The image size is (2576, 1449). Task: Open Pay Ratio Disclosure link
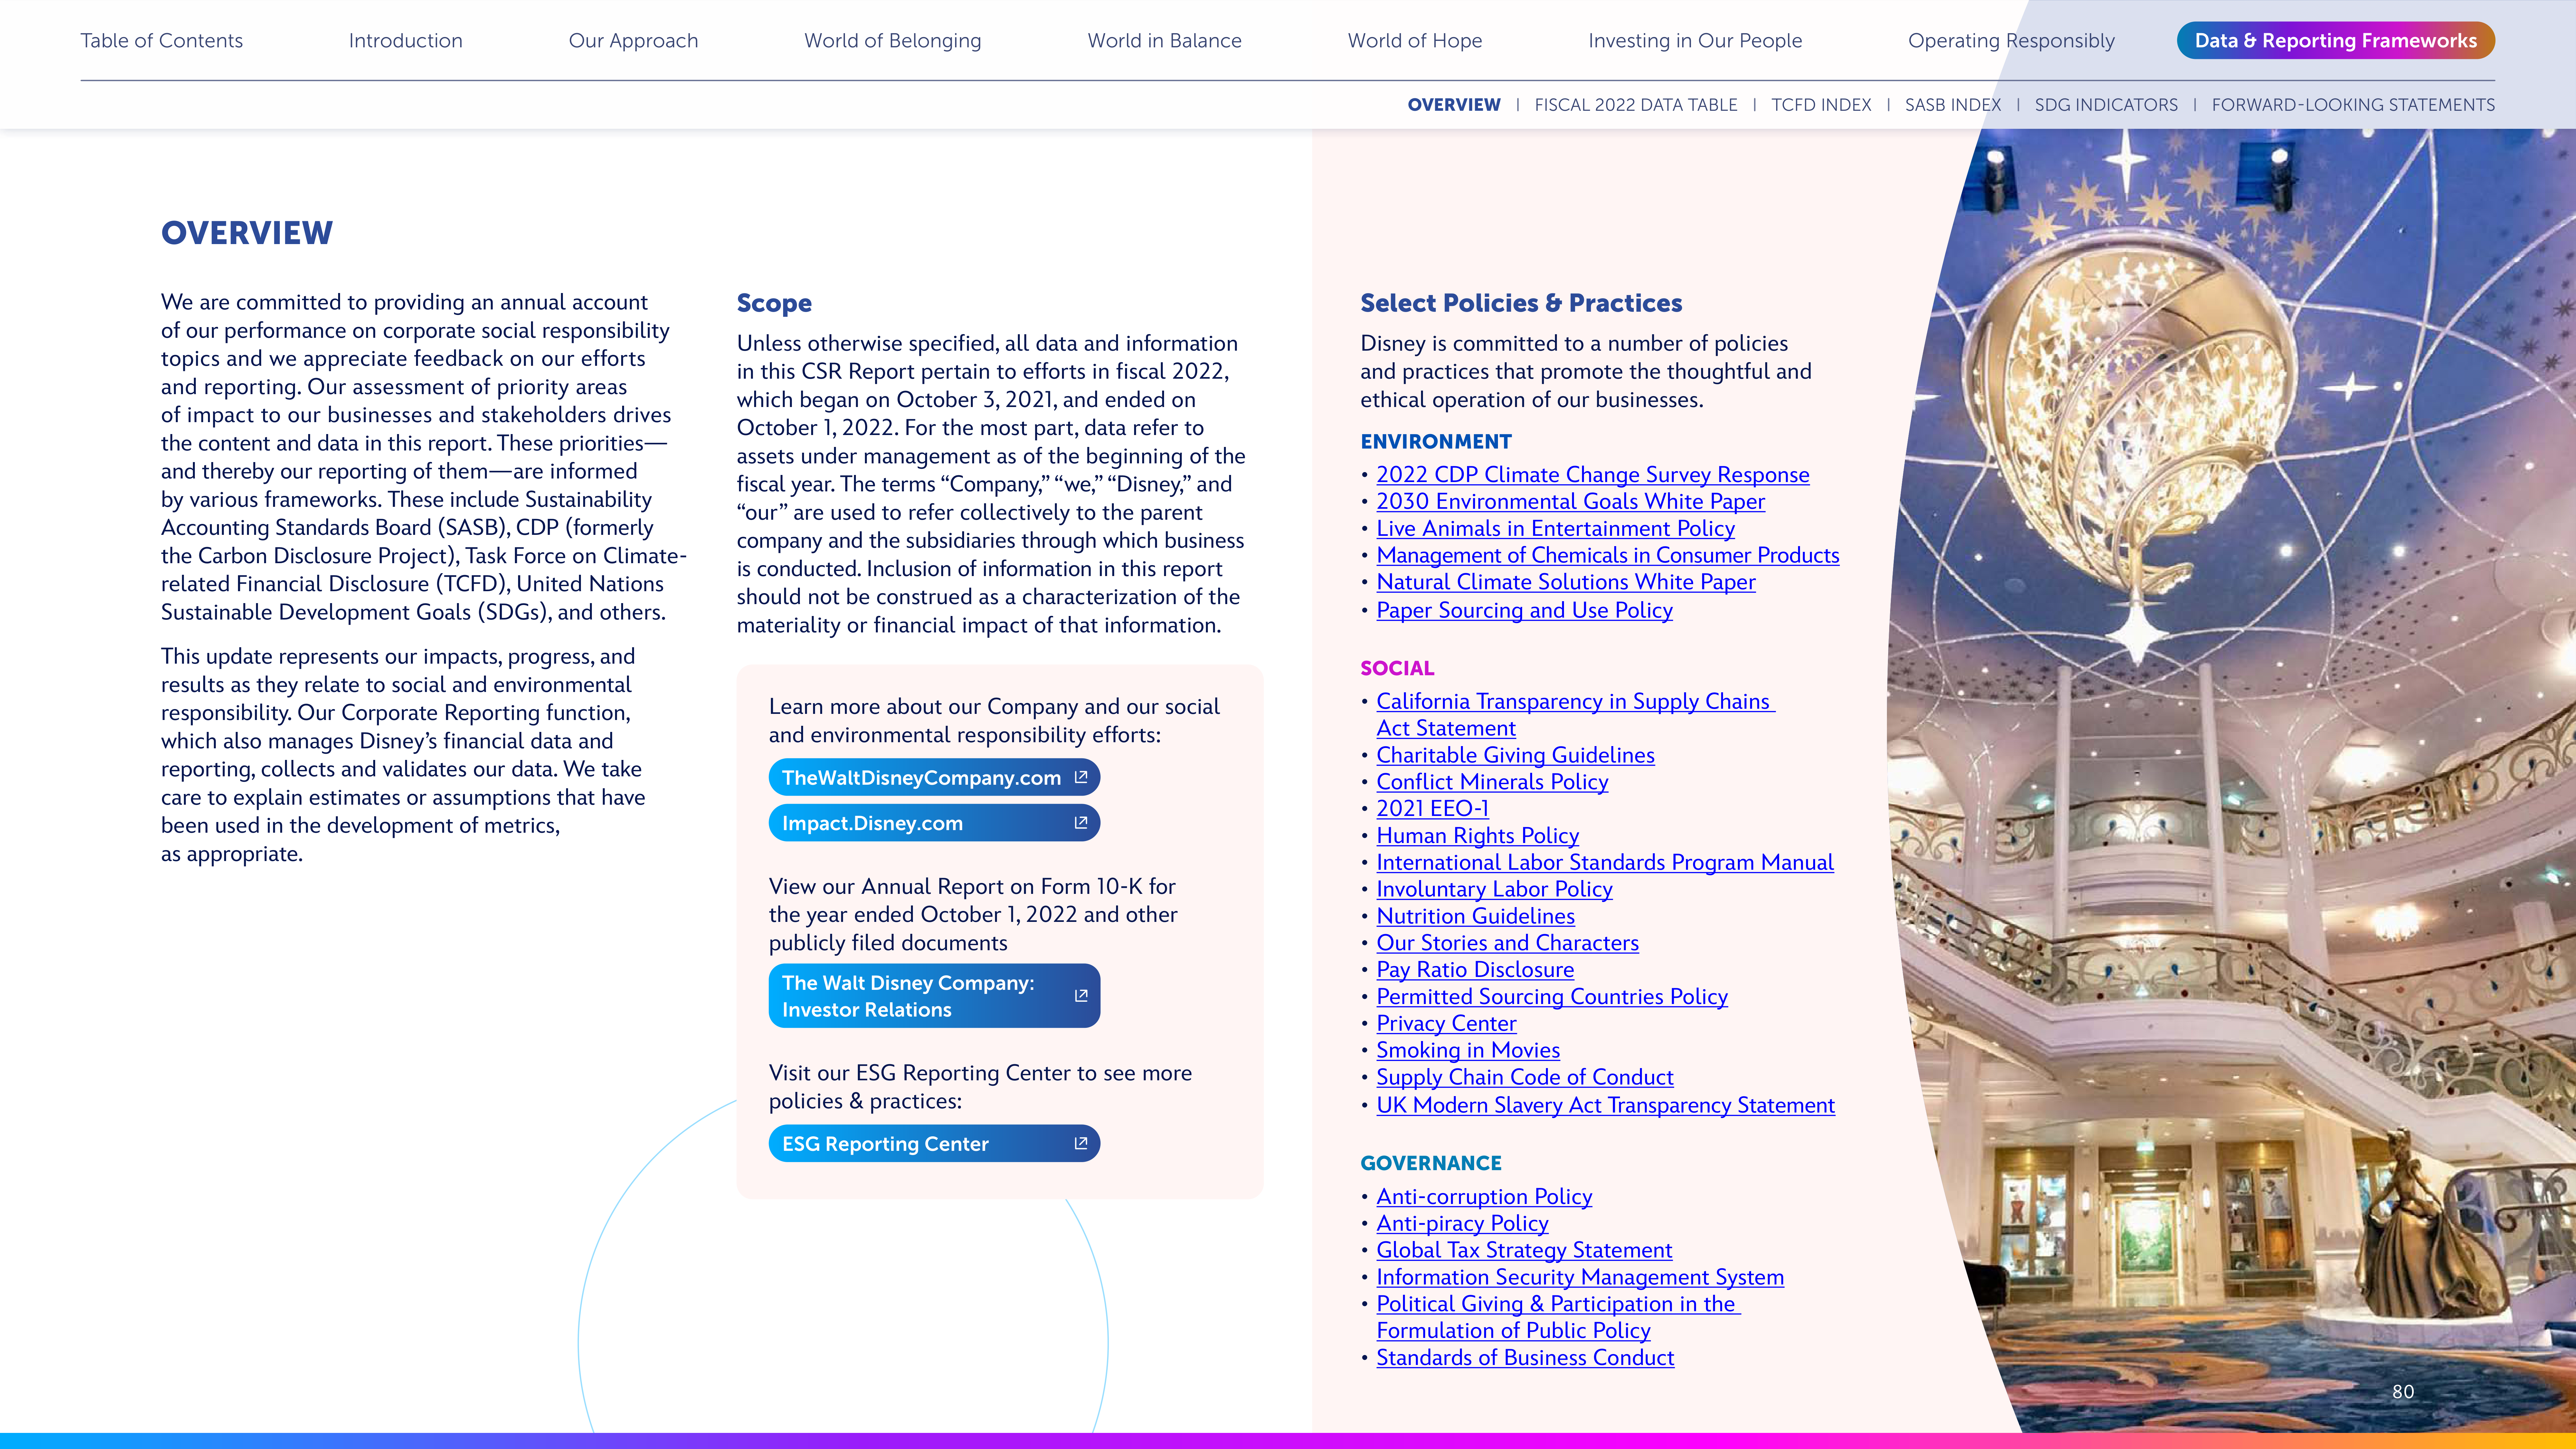pyautogui.click(x=1475, y=970)
